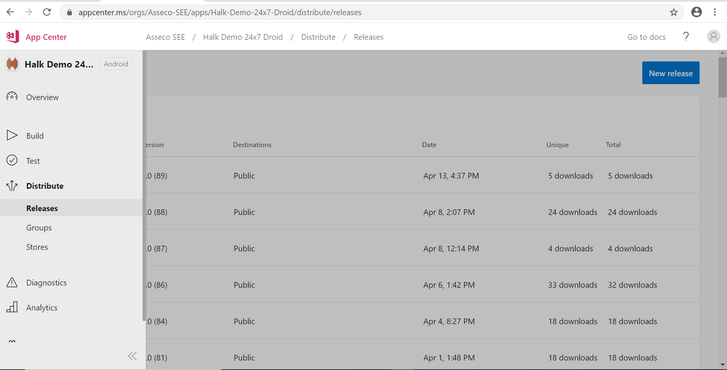
Task: Open release row version (86)
Action: click(423, 285)
